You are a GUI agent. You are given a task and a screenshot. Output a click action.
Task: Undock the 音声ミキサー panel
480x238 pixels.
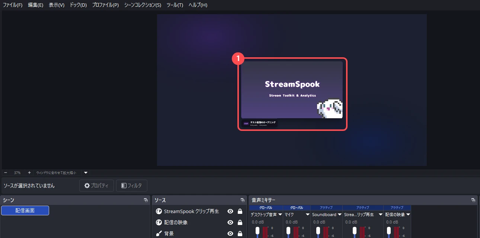coord(473,200)
